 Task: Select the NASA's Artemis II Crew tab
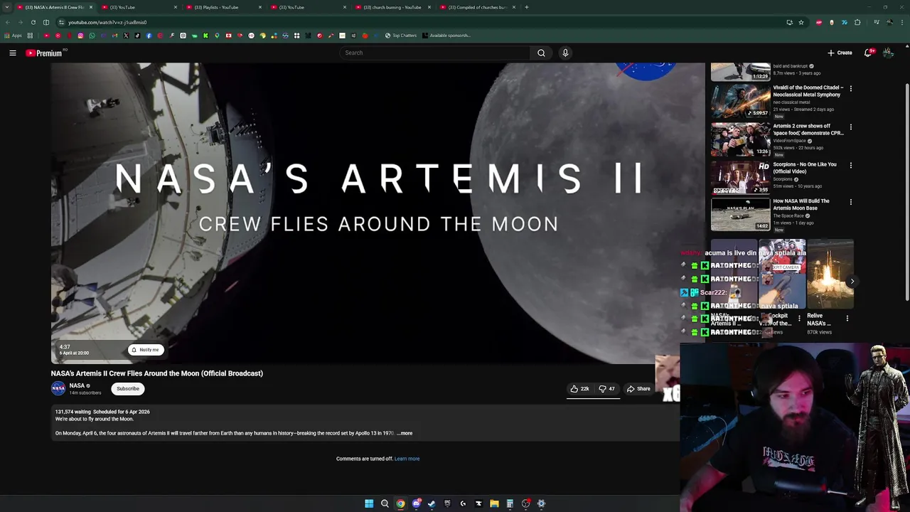[54, 7]
